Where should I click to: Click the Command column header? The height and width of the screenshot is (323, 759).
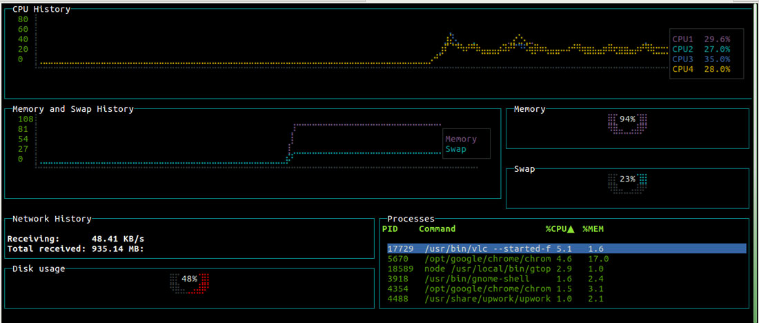click(437, 228)
